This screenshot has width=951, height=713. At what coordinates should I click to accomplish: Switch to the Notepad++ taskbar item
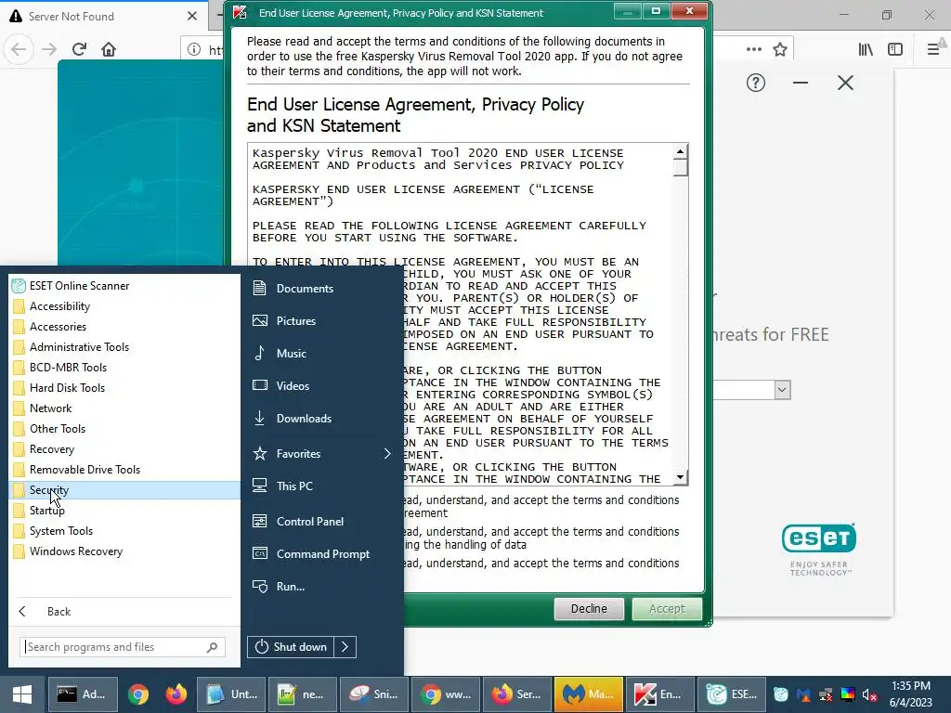point(303,694)
